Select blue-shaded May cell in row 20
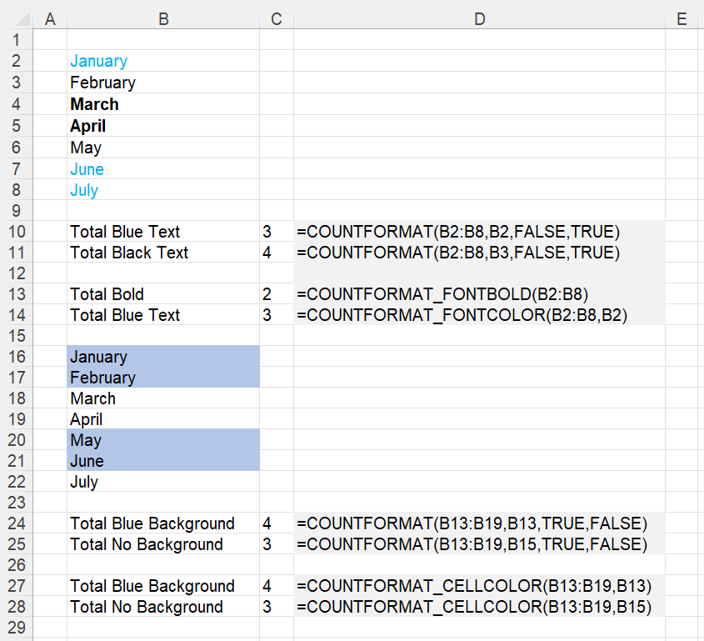This screenshot has width=704, height=641. (163, 440)
